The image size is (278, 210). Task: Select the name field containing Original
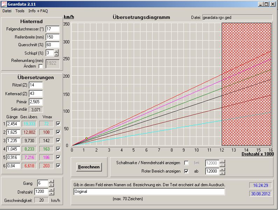[x=149, y=192]
